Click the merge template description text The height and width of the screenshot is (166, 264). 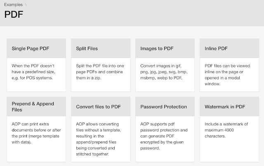click(36, 133)
